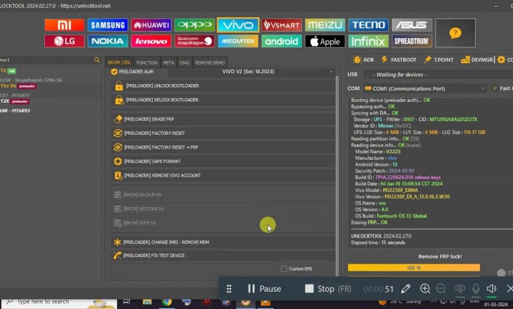
Task: Choose the Huawei brand logo
Action: [x=151, y=25]
